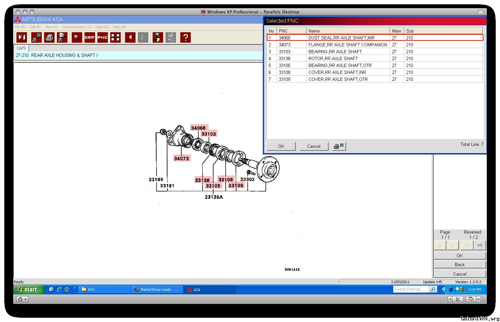This screenshot has width=500, height=322.
Task: Open print preview toolbar icon
Action: coord(62,37)
